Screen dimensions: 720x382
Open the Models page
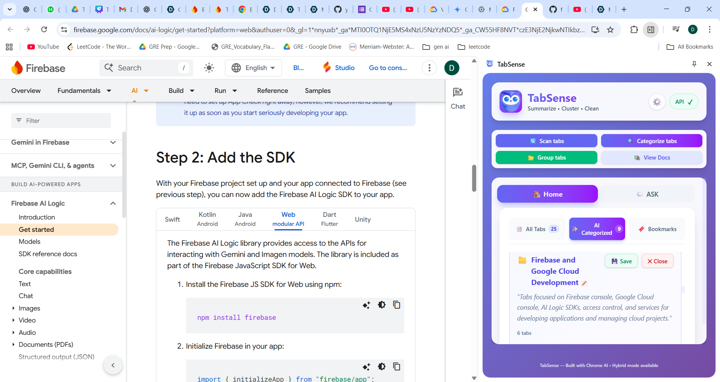point(29,242)
